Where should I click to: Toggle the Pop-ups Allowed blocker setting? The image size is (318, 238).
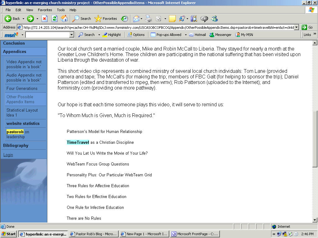[x=166, y=35]
